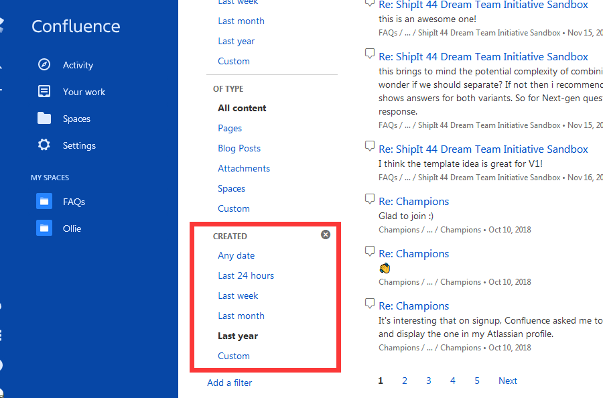The height and width of the screenshot is (398, 603).
Task: Open 'Re: ShipIt 44' result 'this brings to mind'
Action: tap(483, 57)
